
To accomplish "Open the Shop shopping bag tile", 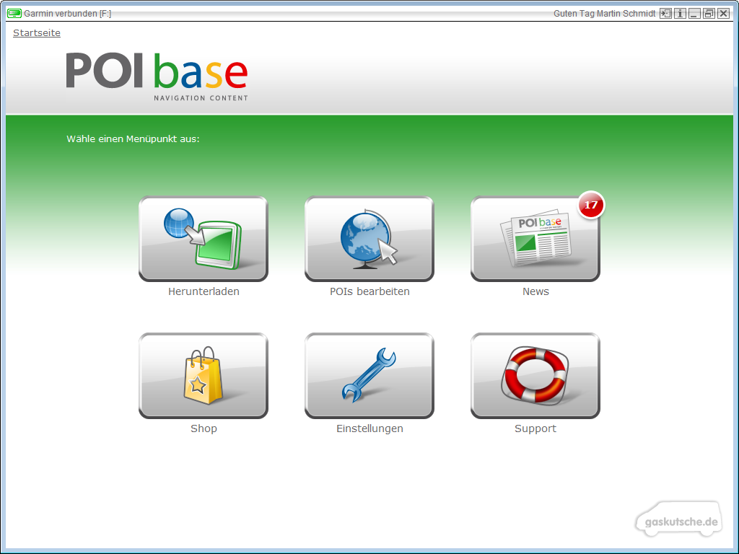I will point(203,375).
